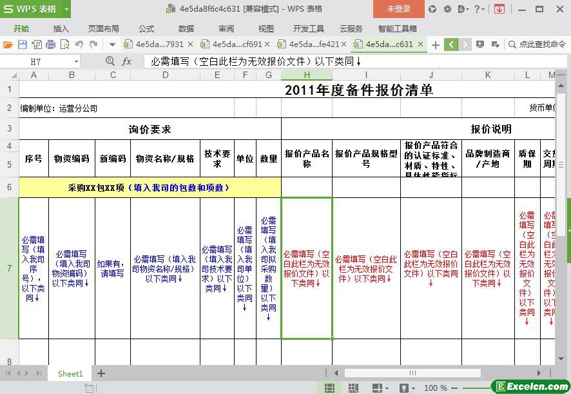This screenshot has height=394, width=571.
Task: Click the Redo arrow icon
Action: (x=94, y=44)
